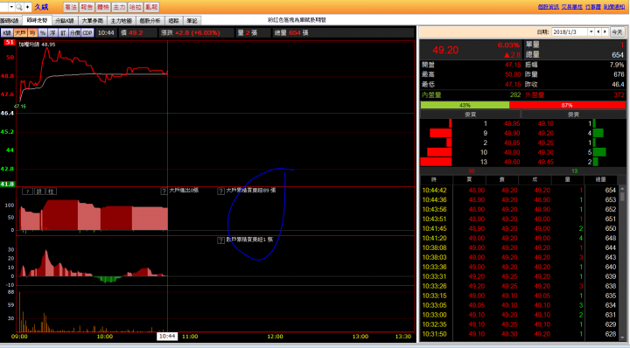The image size is (630, 348).
Task: Click bid price 48.95 in order book
Action: click(512, 123)
